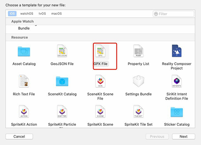
Task: Click the 'Asset Catalog' label
Action: (x=24, y=64)
